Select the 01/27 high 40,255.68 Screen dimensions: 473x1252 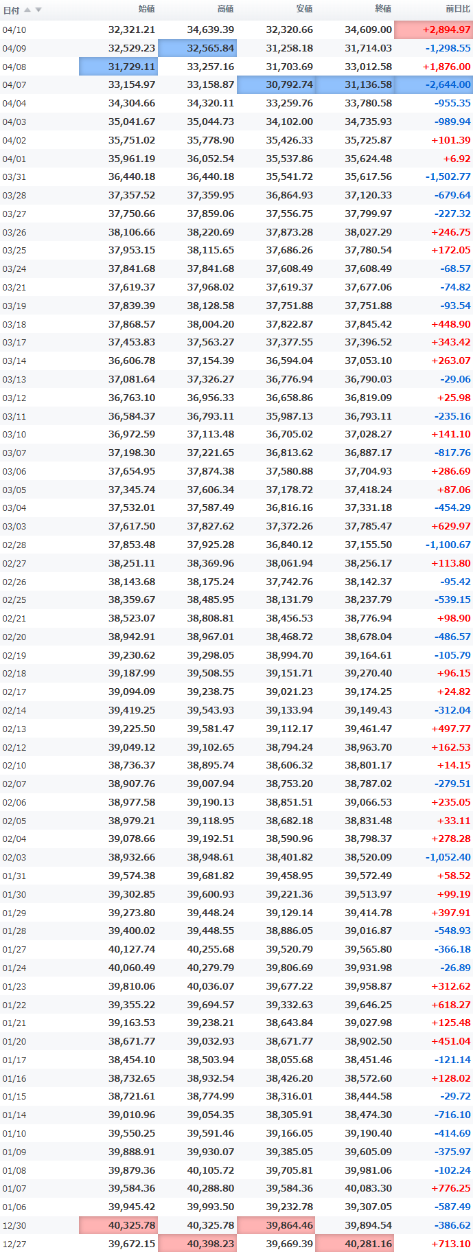[211, 949]
